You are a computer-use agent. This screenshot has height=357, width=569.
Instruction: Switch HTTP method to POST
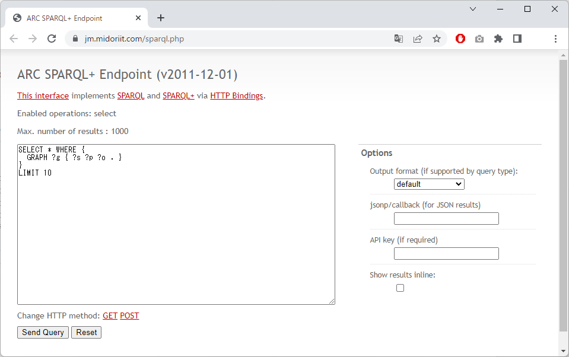tap(129, 316)
